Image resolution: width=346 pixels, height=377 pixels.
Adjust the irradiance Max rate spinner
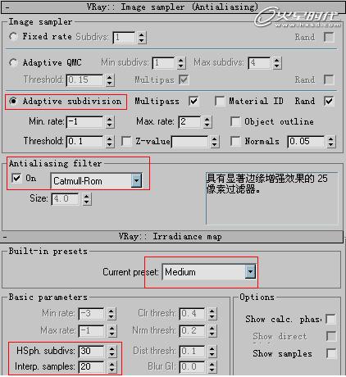pos(112,331)
